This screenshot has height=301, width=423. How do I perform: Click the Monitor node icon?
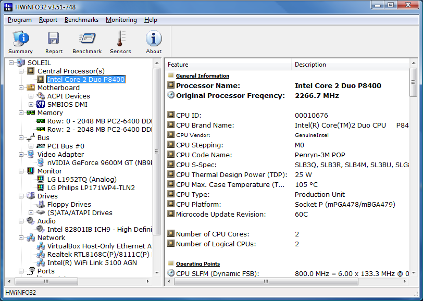pyautogui.click(x=31, y=171)
